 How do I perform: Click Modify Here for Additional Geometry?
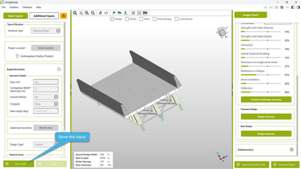(x=46, y=128)
